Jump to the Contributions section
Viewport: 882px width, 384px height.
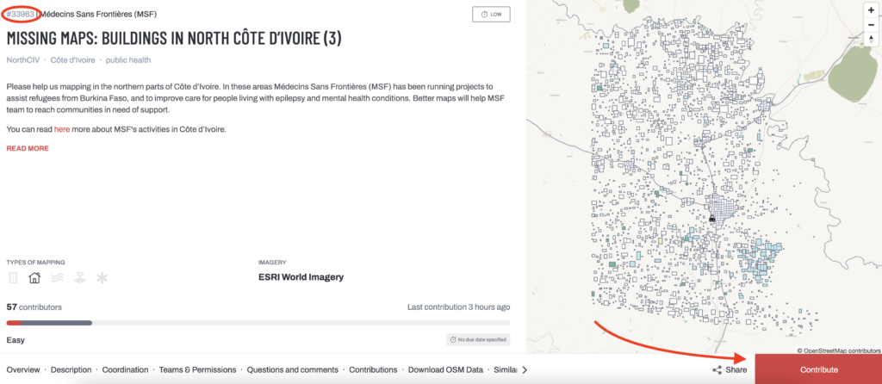coord(373,370)
